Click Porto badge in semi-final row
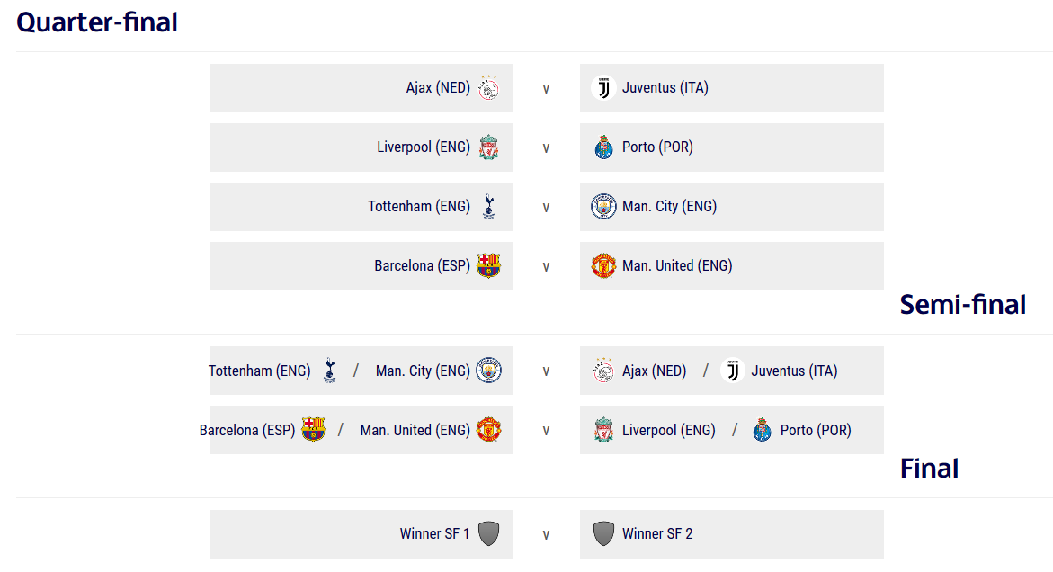 tap(762, 430)
